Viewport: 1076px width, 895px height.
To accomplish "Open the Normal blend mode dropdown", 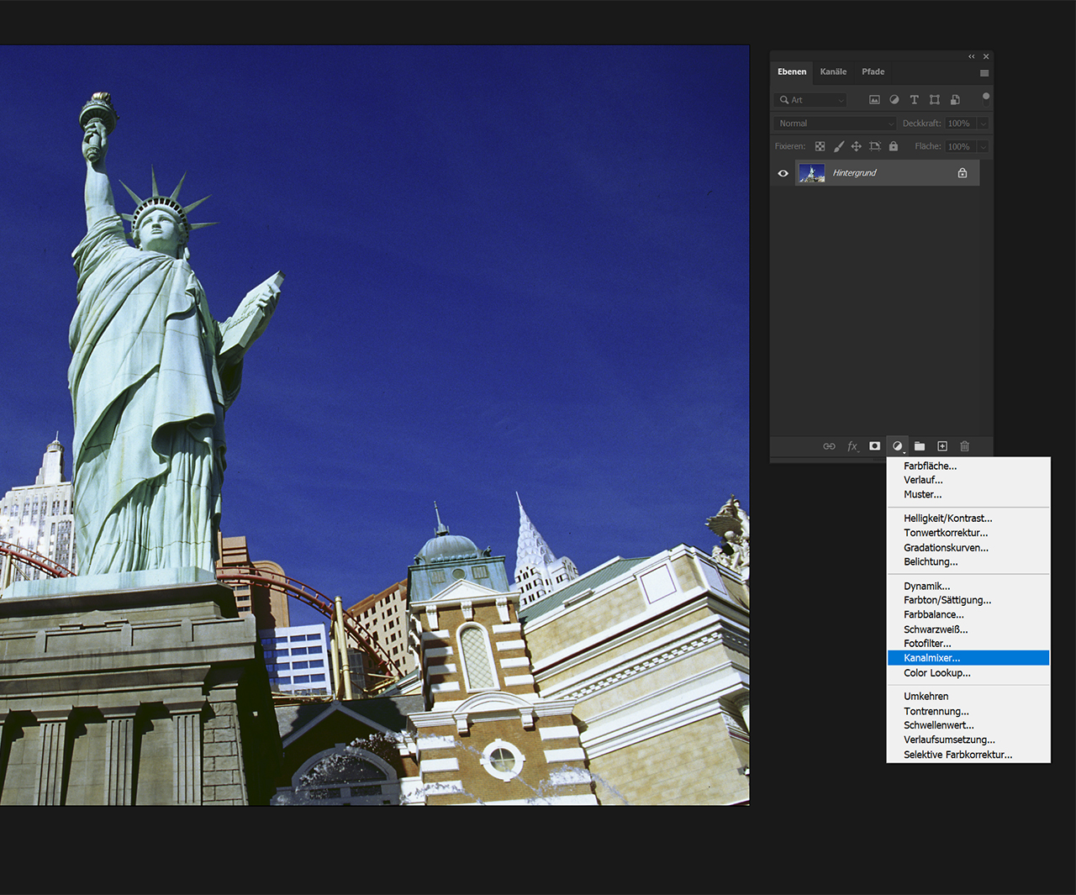I will (836, 124).
